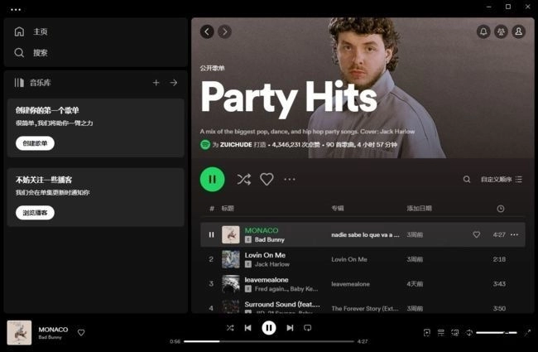The width and height of the screenshot is (538, 352).
Task: Skip to the previous track
Action: tap(247, 328)
